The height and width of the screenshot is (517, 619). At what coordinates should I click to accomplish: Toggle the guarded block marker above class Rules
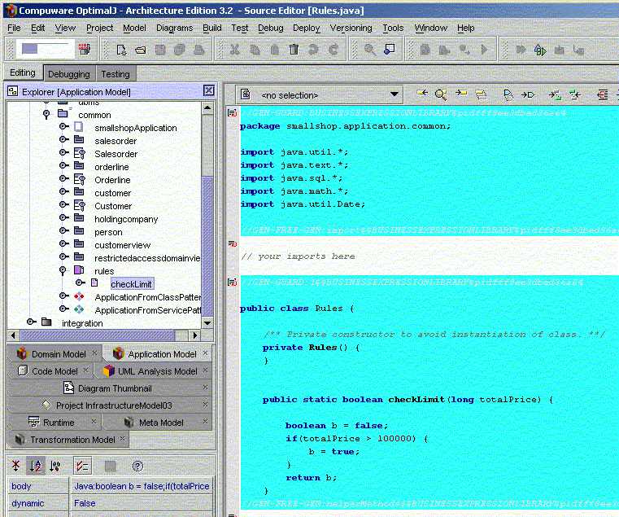[x=233, y=283]
